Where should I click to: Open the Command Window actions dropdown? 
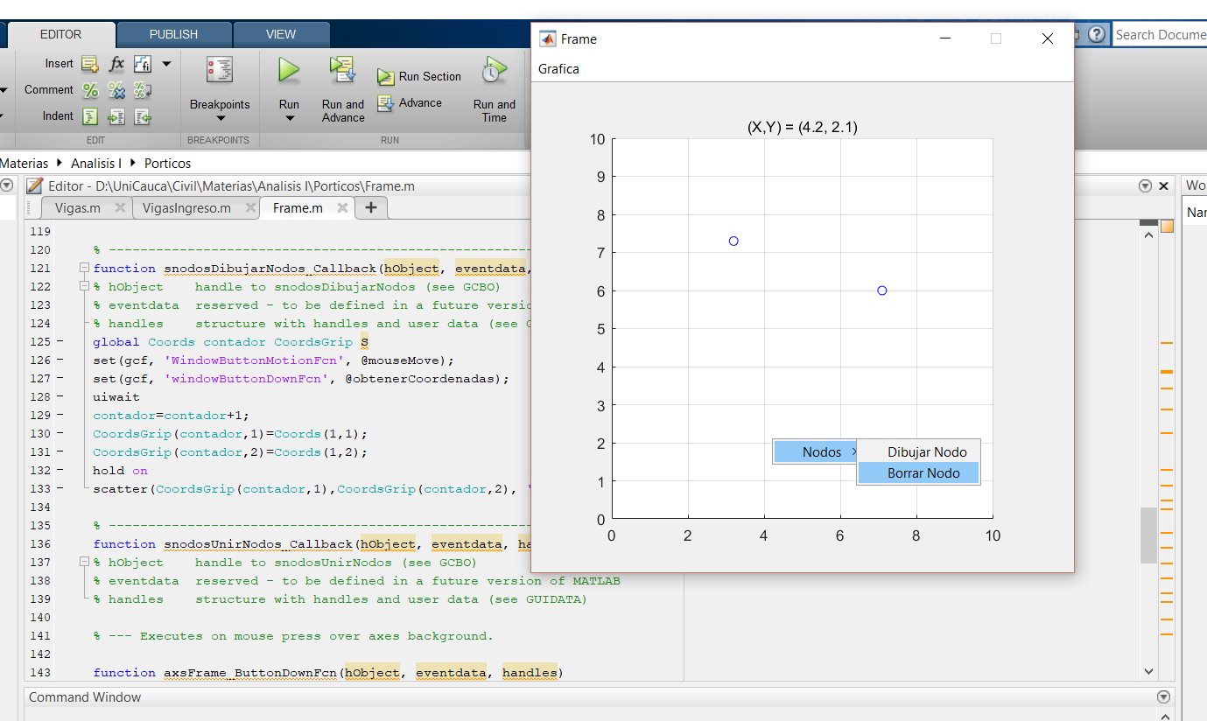tap(1163, 697)
